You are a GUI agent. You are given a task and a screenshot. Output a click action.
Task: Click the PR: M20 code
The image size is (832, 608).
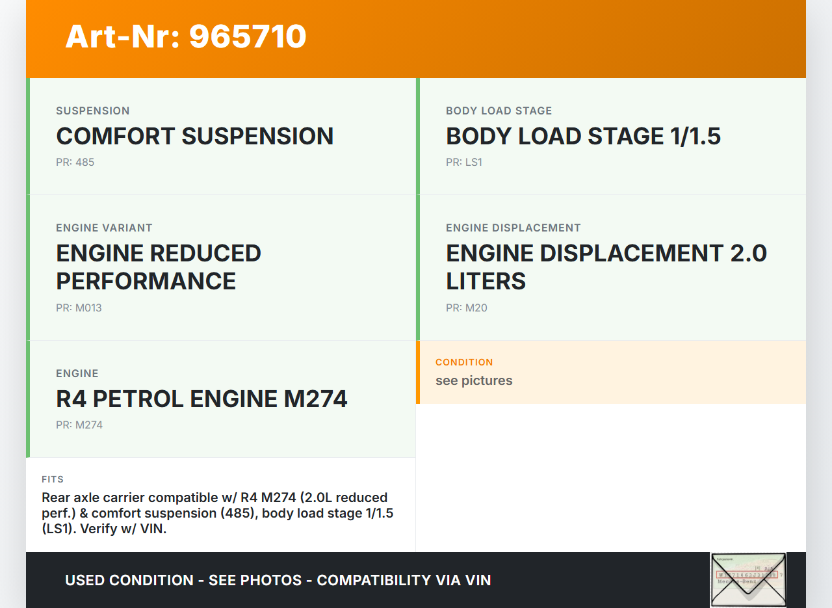pos(466,308)
